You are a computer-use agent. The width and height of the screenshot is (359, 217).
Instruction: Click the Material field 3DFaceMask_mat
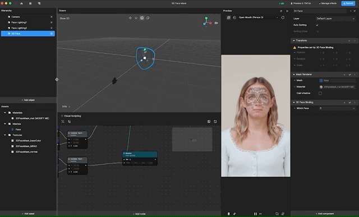337,87
